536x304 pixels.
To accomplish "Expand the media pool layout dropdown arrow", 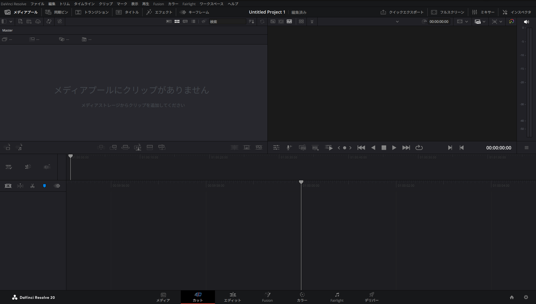I will [11, 21].
